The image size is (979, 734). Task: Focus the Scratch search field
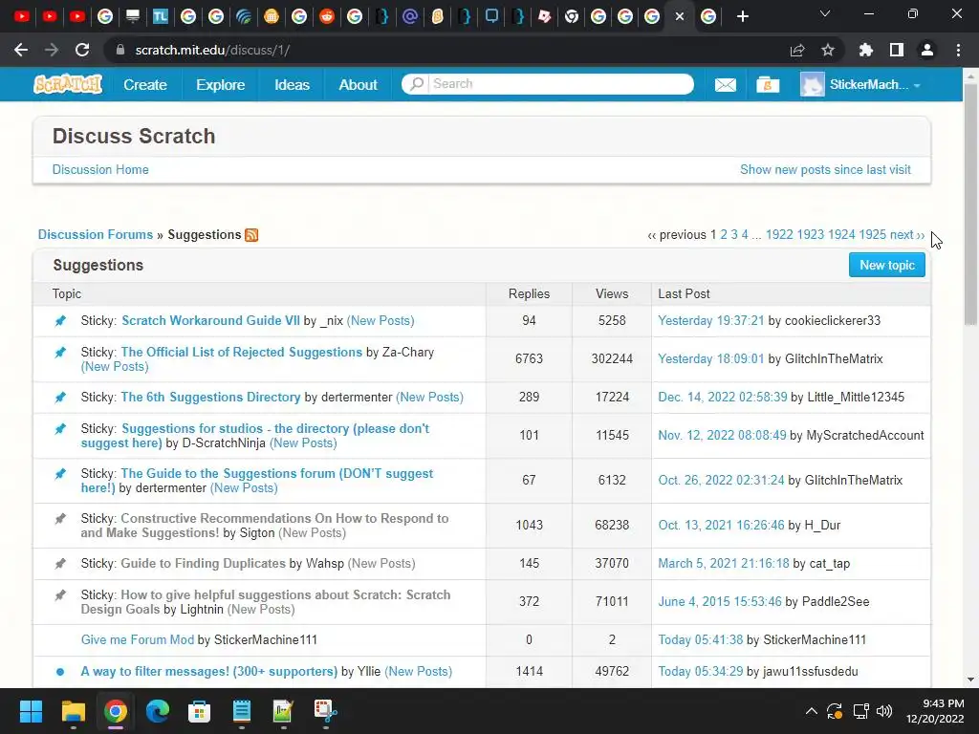tap(562, 84)
